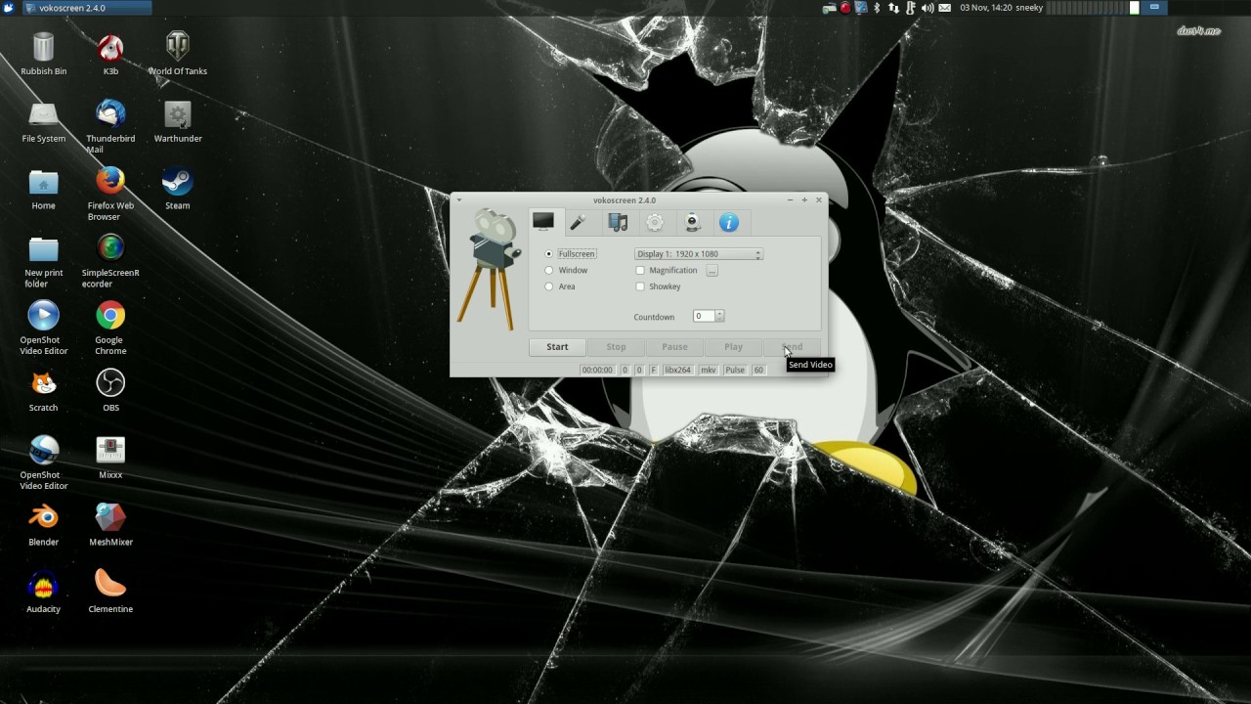Select the Fullscreen radio button
This screenshot has width=1251, height=704.
(549, 254)
